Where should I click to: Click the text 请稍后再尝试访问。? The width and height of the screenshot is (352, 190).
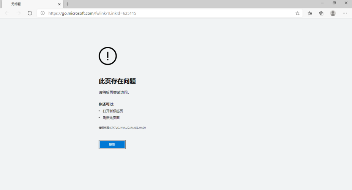[114, 92]
